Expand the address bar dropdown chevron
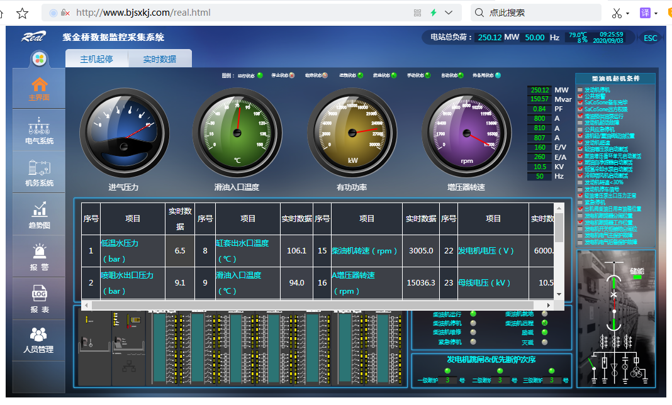Image resolution: width=672 pixels, height=405 pixels. pos(449,13)
